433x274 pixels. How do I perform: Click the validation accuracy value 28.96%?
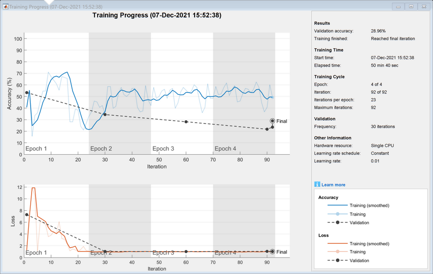(378, 31)
